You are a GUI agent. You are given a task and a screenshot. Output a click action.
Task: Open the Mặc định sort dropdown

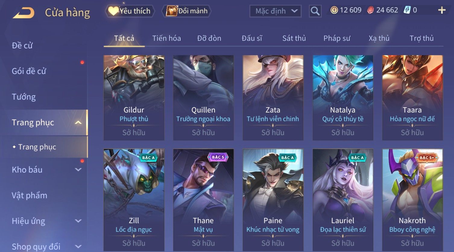276,11
